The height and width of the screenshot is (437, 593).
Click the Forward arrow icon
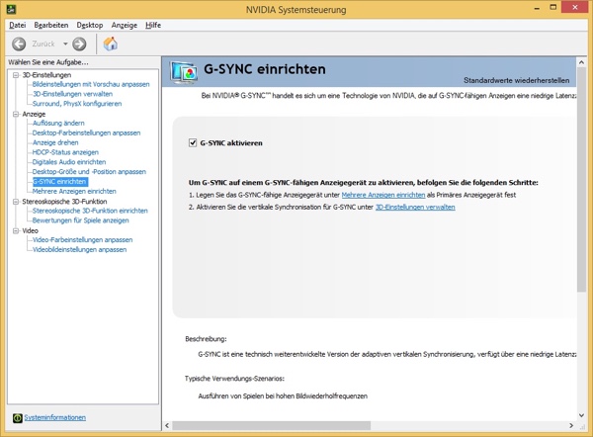click(79, 44)
